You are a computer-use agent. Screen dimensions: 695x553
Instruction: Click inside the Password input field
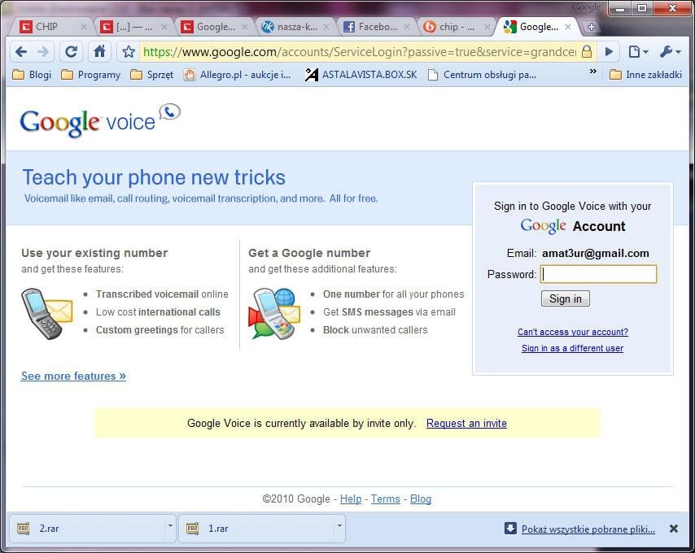[598, 274]
